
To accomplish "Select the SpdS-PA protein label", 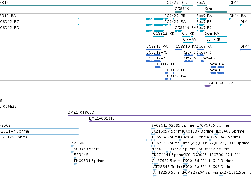I will [x=204, y=47].
